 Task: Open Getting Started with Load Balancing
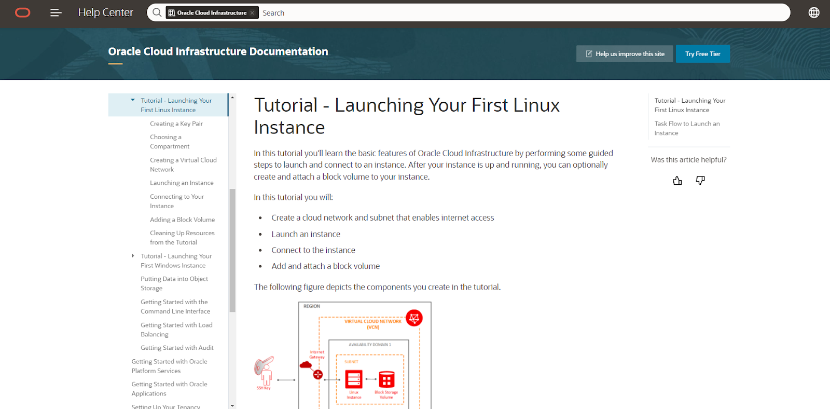tap(176, 330)
